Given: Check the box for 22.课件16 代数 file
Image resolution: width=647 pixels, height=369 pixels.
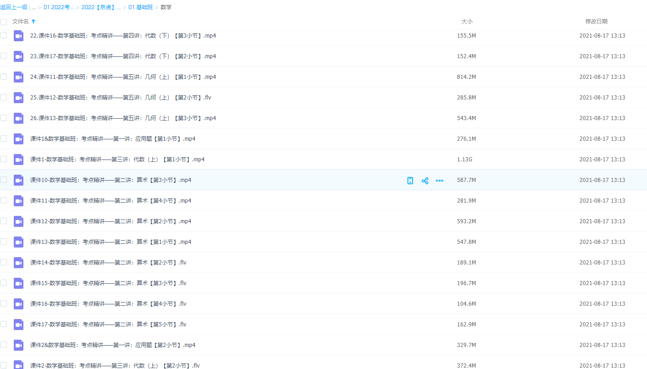Looking at the screenshot, I should pos(4,36).
